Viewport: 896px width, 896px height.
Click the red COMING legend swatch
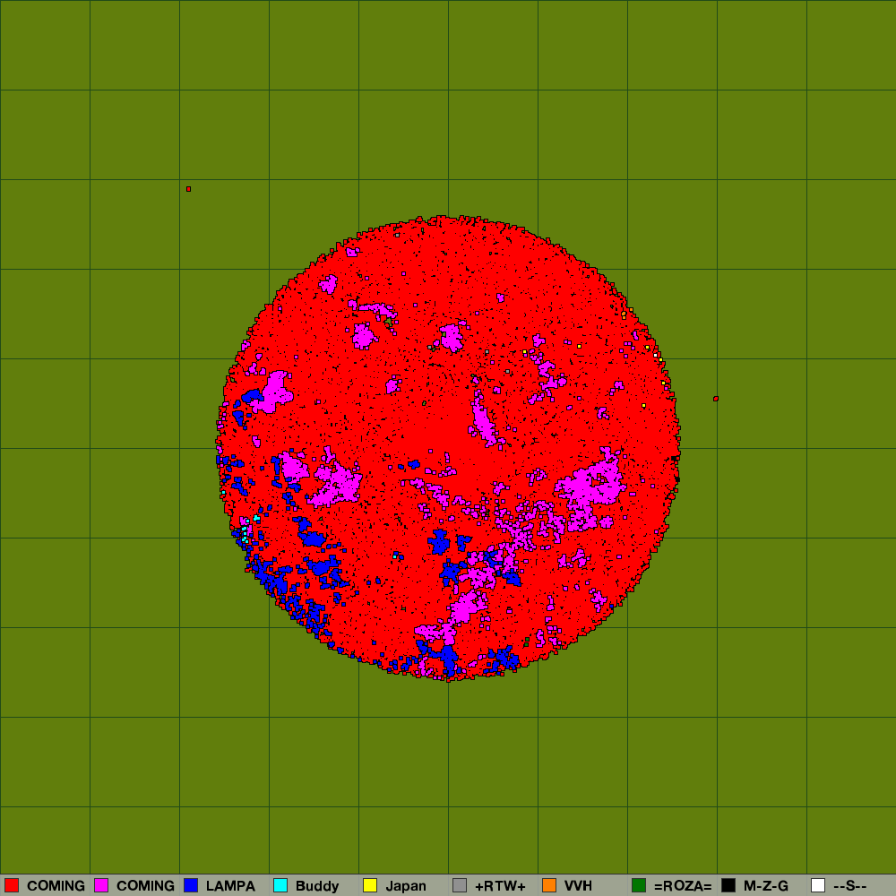tap(12, 885)
